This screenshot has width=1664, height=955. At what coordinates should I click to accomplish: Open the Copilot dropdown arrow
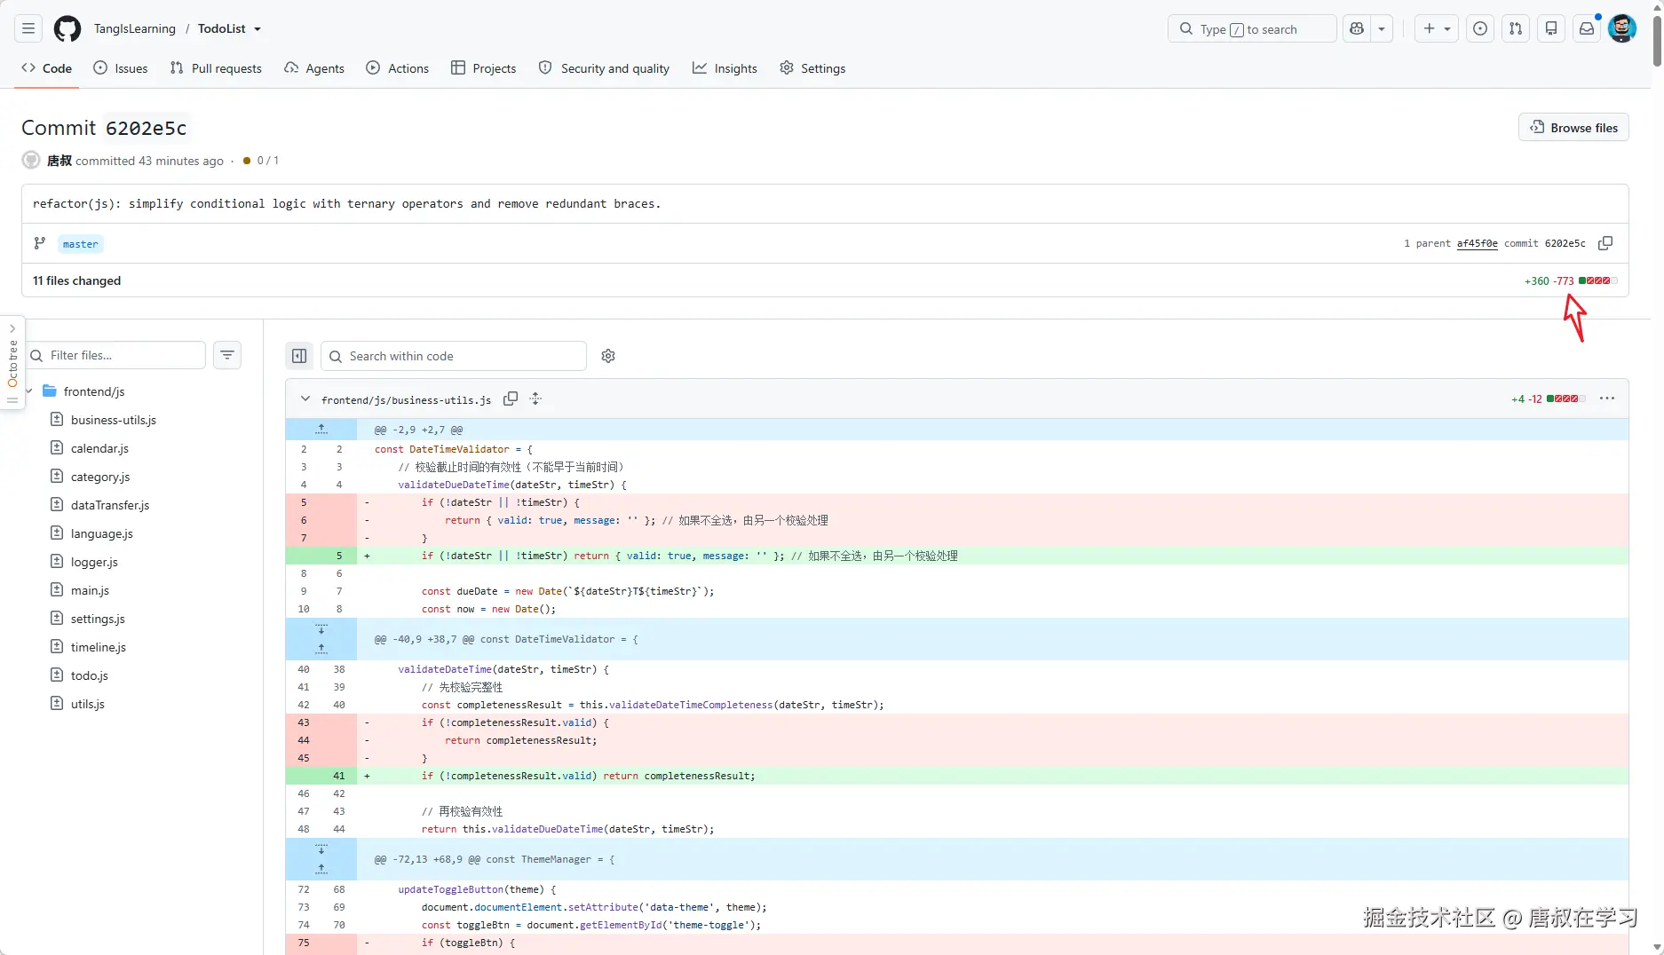(1382, 29)
